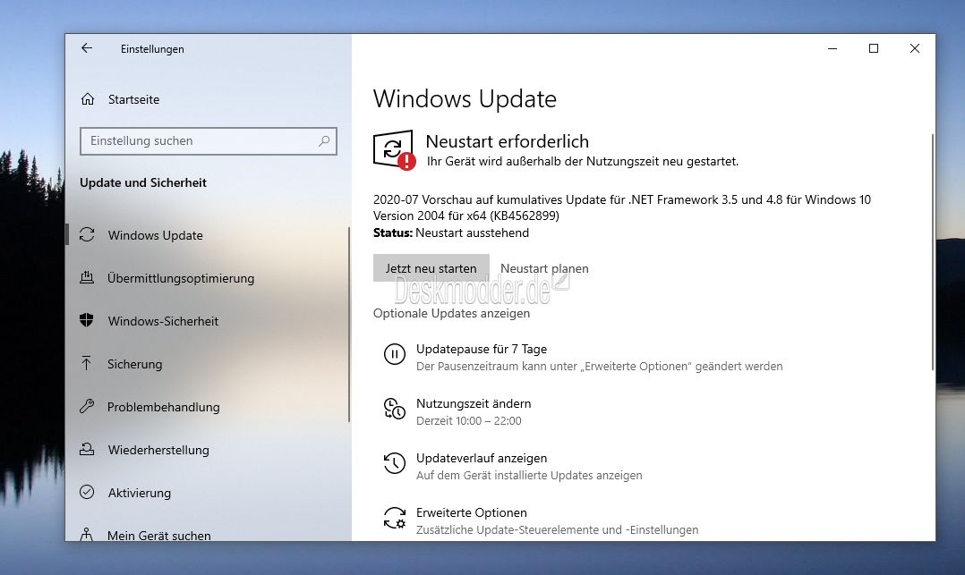The width and height of the screenshot is (965, 575).
Task: Click Jetzt neu starten button
Action: tap(431, 268)
